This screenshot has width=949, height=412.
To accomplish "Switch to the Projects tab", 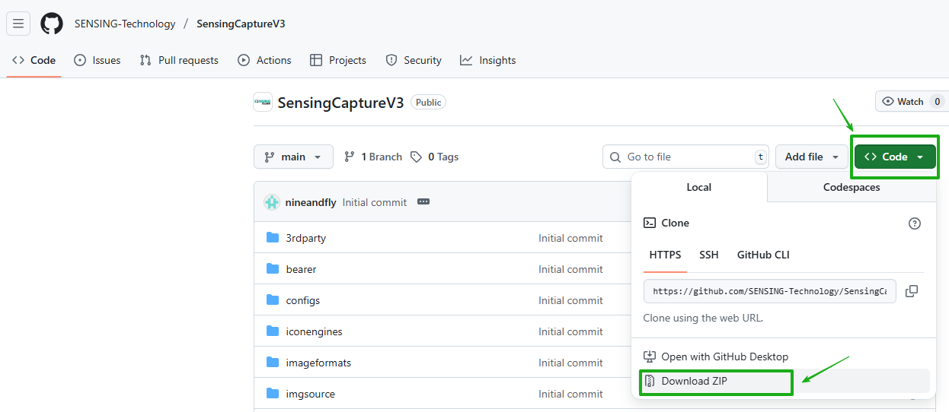I will (x=338, y=60).
